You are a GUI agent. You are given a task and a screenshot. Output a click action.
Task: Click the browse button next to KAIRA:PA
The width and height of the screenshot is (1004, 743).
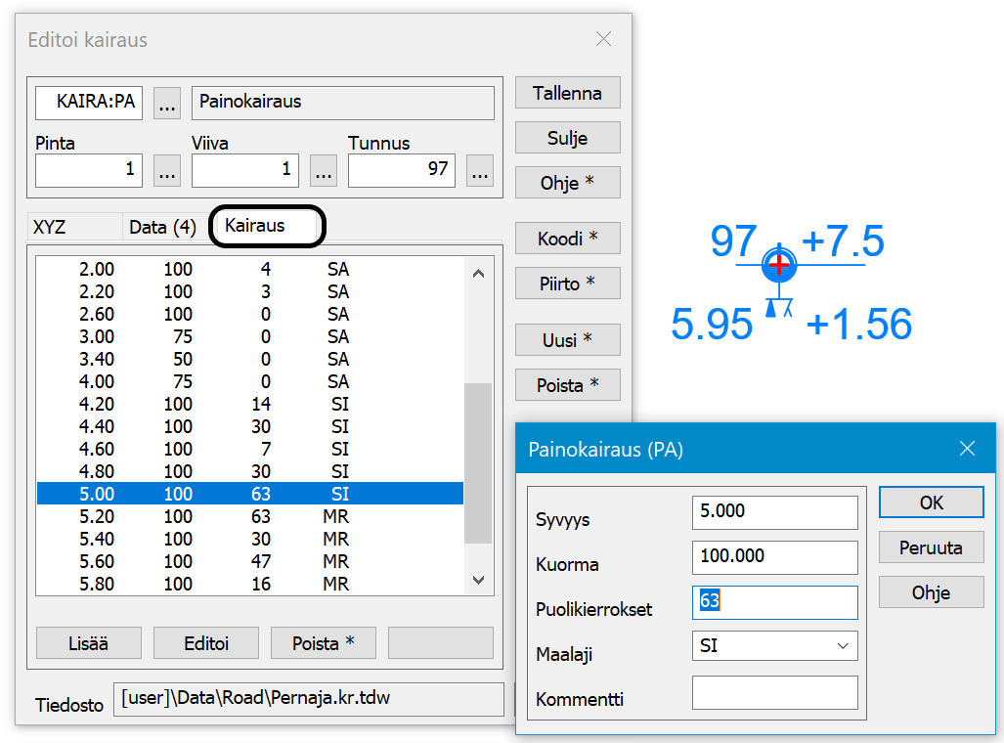(167, 103)
